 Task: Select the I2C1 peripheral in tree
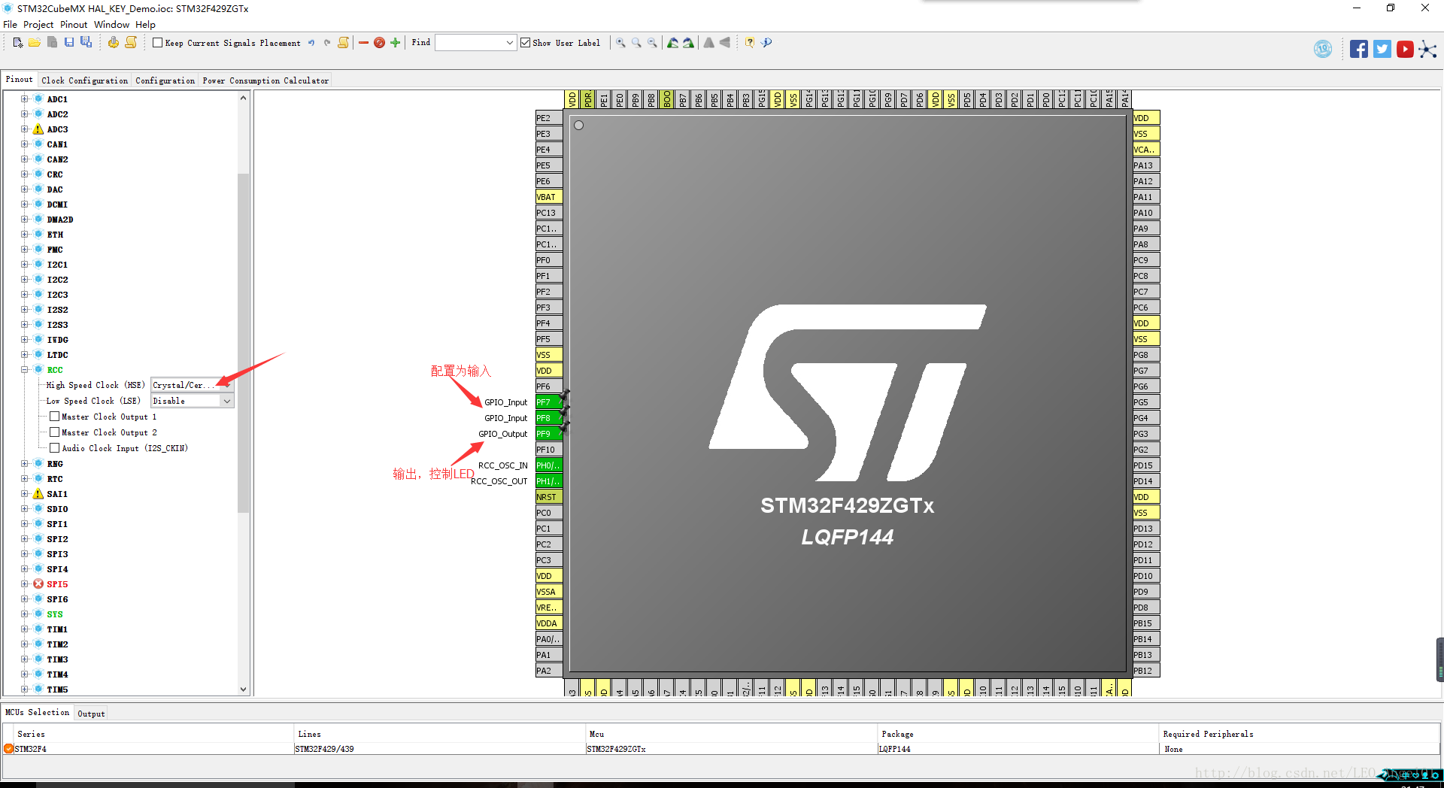(x=57, y=265)
